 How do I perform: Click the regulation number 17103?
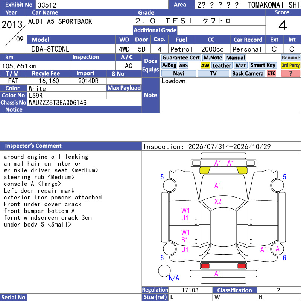(x=190, y=290)
